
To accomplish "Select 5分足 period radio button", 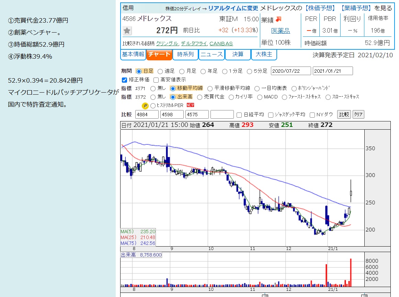I will 250,71.
